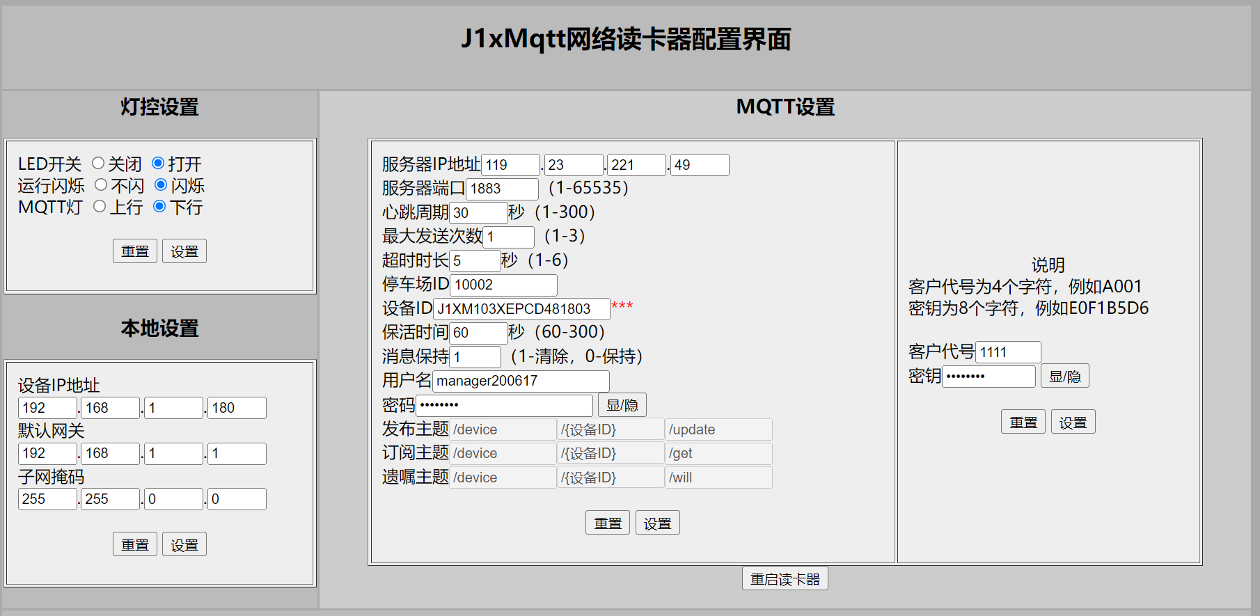Viewport: 1260px width, 616px height.
Task: Toggle MQTT password visibility with 显/隐
Action: (x=622, y=405)
